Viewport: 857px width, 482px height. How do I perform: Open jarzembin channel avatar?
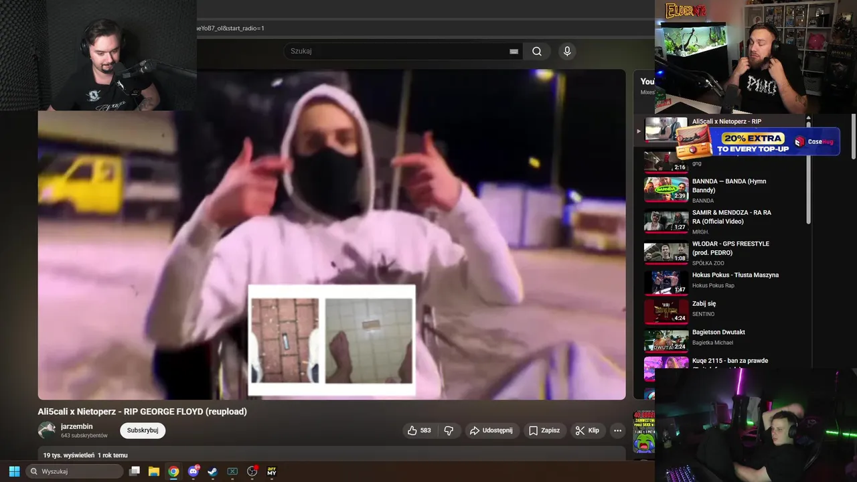click(x=47, y=430)
